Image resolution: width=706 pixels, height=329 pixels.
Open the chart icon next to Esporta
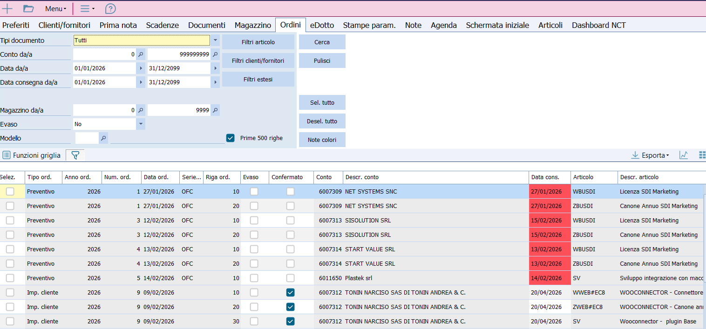pos(683,155)
